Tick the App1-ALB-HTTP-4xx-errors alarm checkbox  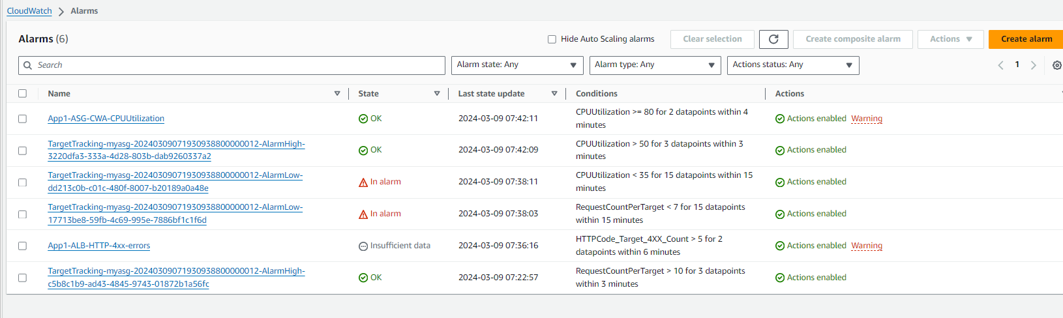22,246
